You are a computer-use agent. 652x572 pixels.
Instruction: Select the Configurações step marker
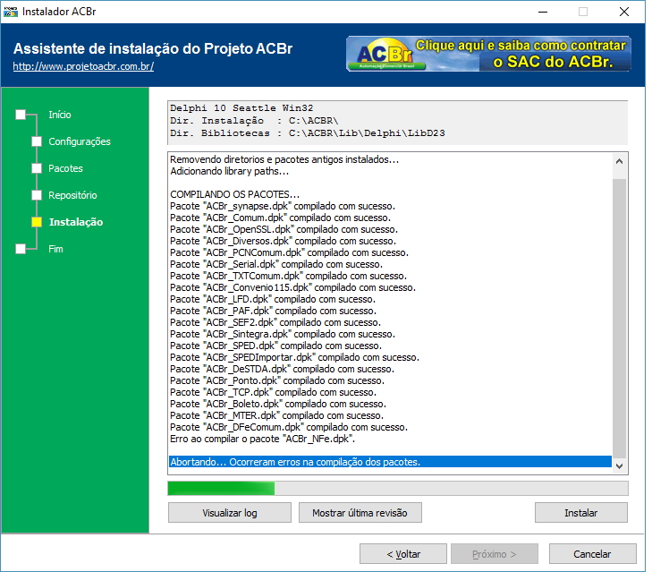point(37,141)
